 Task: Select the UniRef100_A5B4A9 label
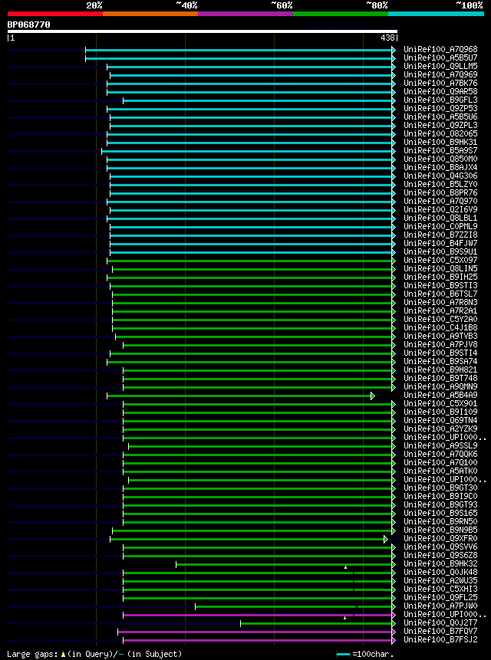440,396
